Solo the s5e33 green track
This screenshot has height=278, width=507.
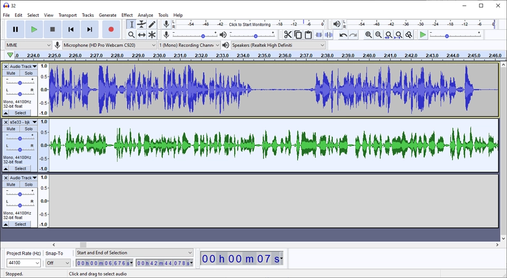tap(29, 129)
